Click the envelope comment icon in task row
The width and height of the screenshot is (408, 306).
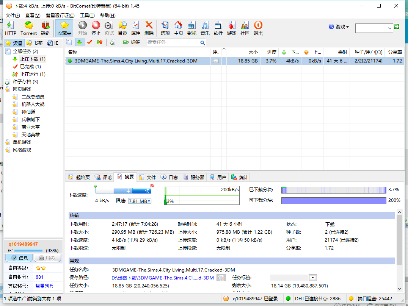point(216,61)
